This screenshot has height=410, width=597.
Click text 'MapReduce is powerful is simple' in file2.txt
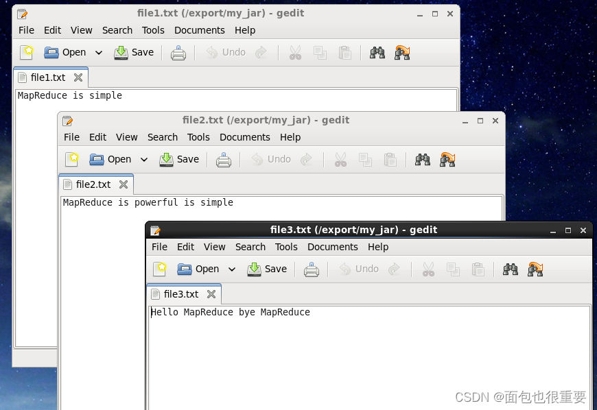148,202
